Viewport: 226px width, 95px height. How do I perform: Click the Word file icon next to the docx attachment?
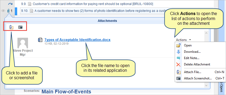tap(40, 40)
